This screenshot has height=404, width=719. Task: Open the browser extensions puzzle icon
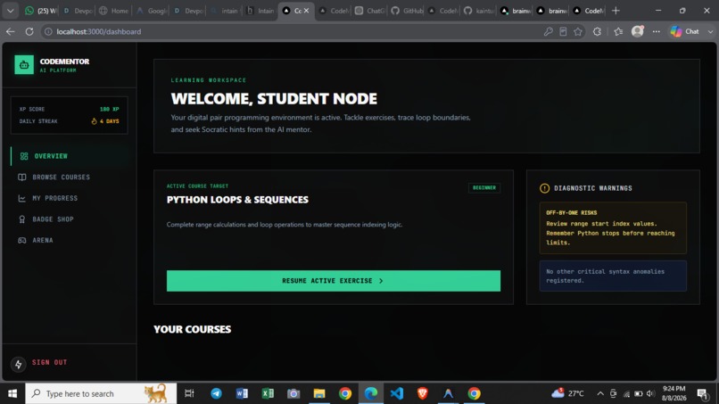597,31
